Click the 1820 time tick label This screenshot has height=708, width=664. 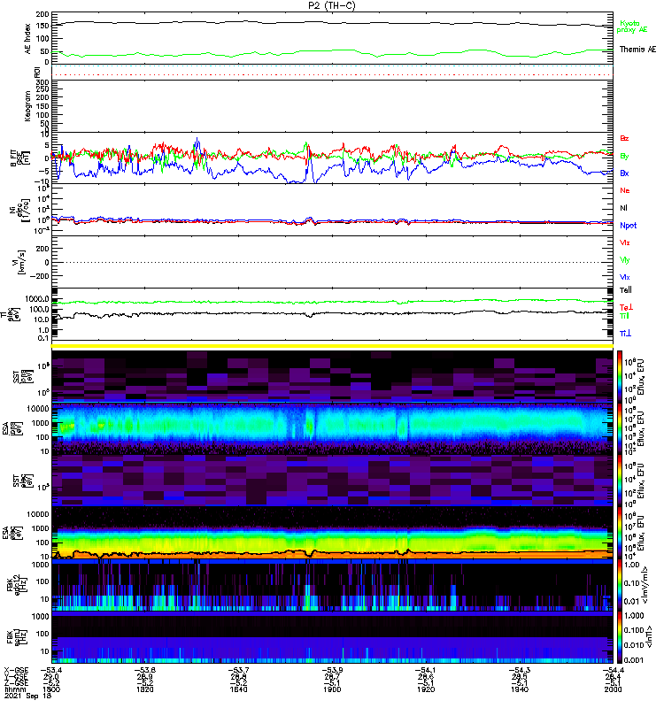click(145, 689)
